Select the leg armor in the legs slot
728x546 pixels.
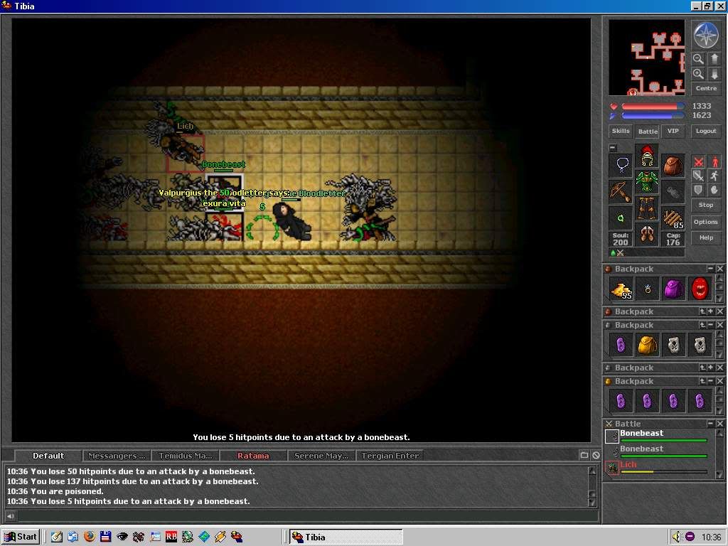pyautogui.click(x=647, y=208)
